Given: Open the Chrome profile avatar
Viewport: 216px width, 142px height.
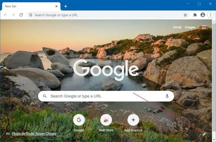Looking at the screenshot, I should point(203,15).
